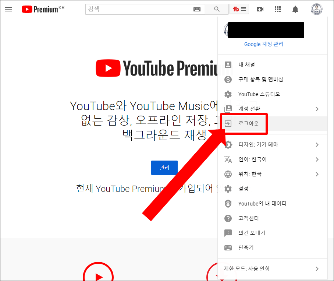Click the dollar icon for 구매 항목 및 멤버십
This screenshot has height=281, width=334.
tap(228, 79)
